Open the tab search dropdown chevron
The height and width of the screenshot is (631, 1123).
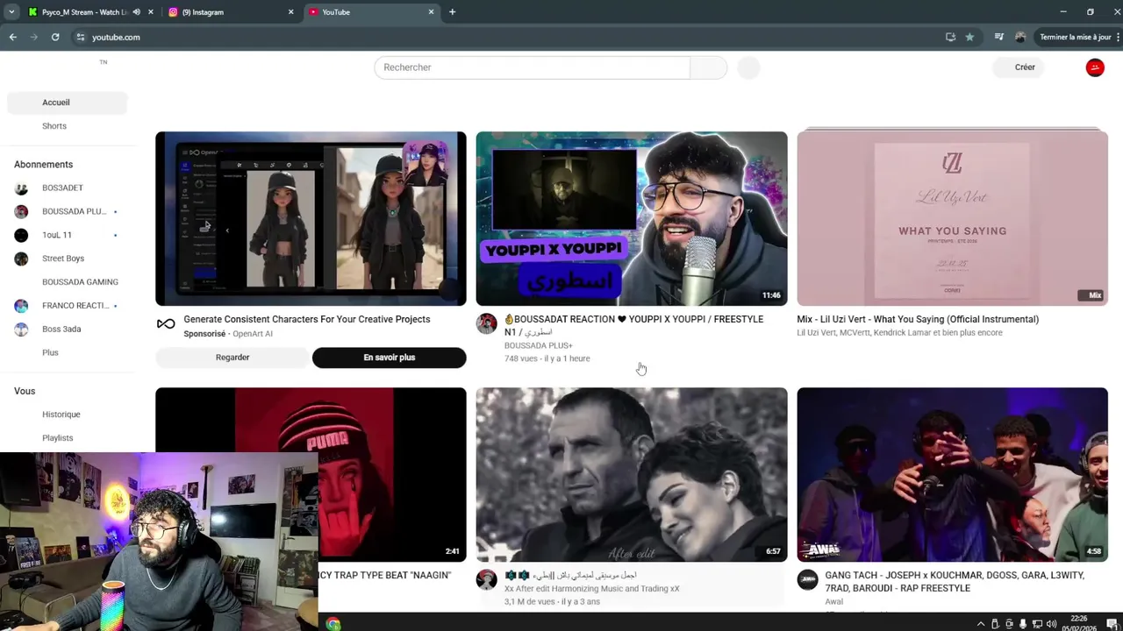pyautogui.click(x=11, y=12)
